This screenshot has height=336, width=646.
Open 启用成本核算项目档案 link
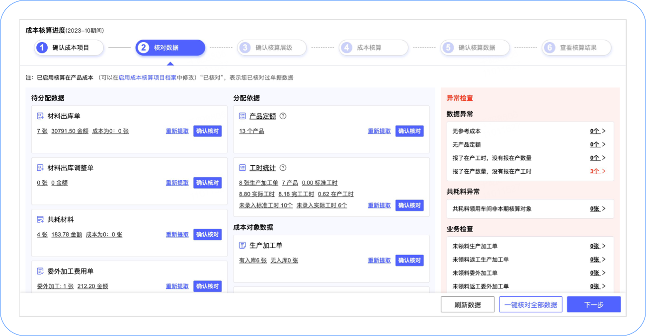[147, 77]
